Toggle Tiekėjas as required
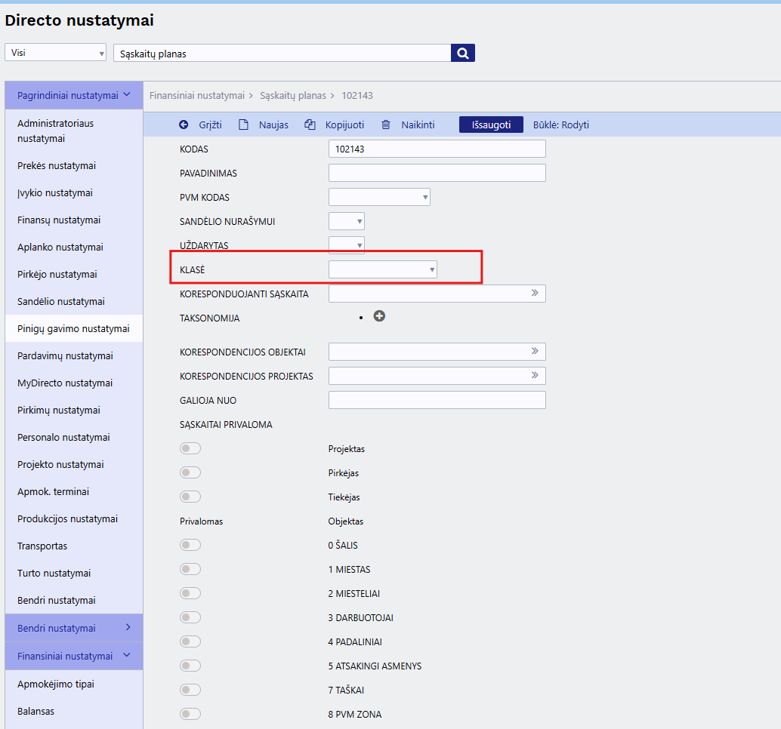 pyautogui.click(x=190, y=497)
